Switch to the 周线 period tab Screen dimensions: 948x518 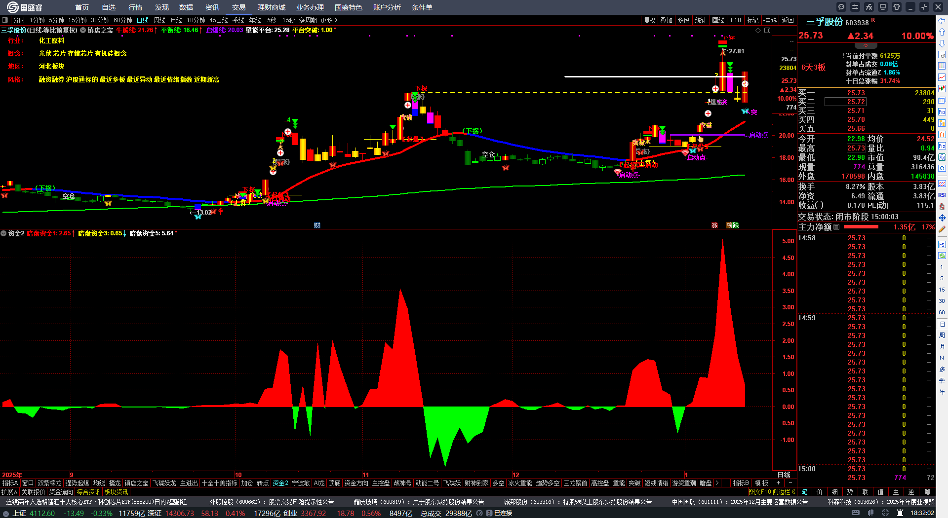159,20
